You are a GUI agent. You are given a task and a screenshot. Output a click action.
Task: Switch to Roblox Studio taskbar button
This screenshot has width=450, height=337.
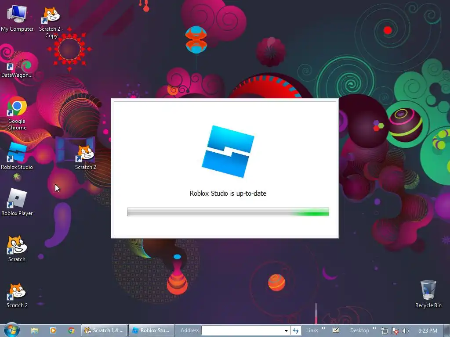coord(152,330)
